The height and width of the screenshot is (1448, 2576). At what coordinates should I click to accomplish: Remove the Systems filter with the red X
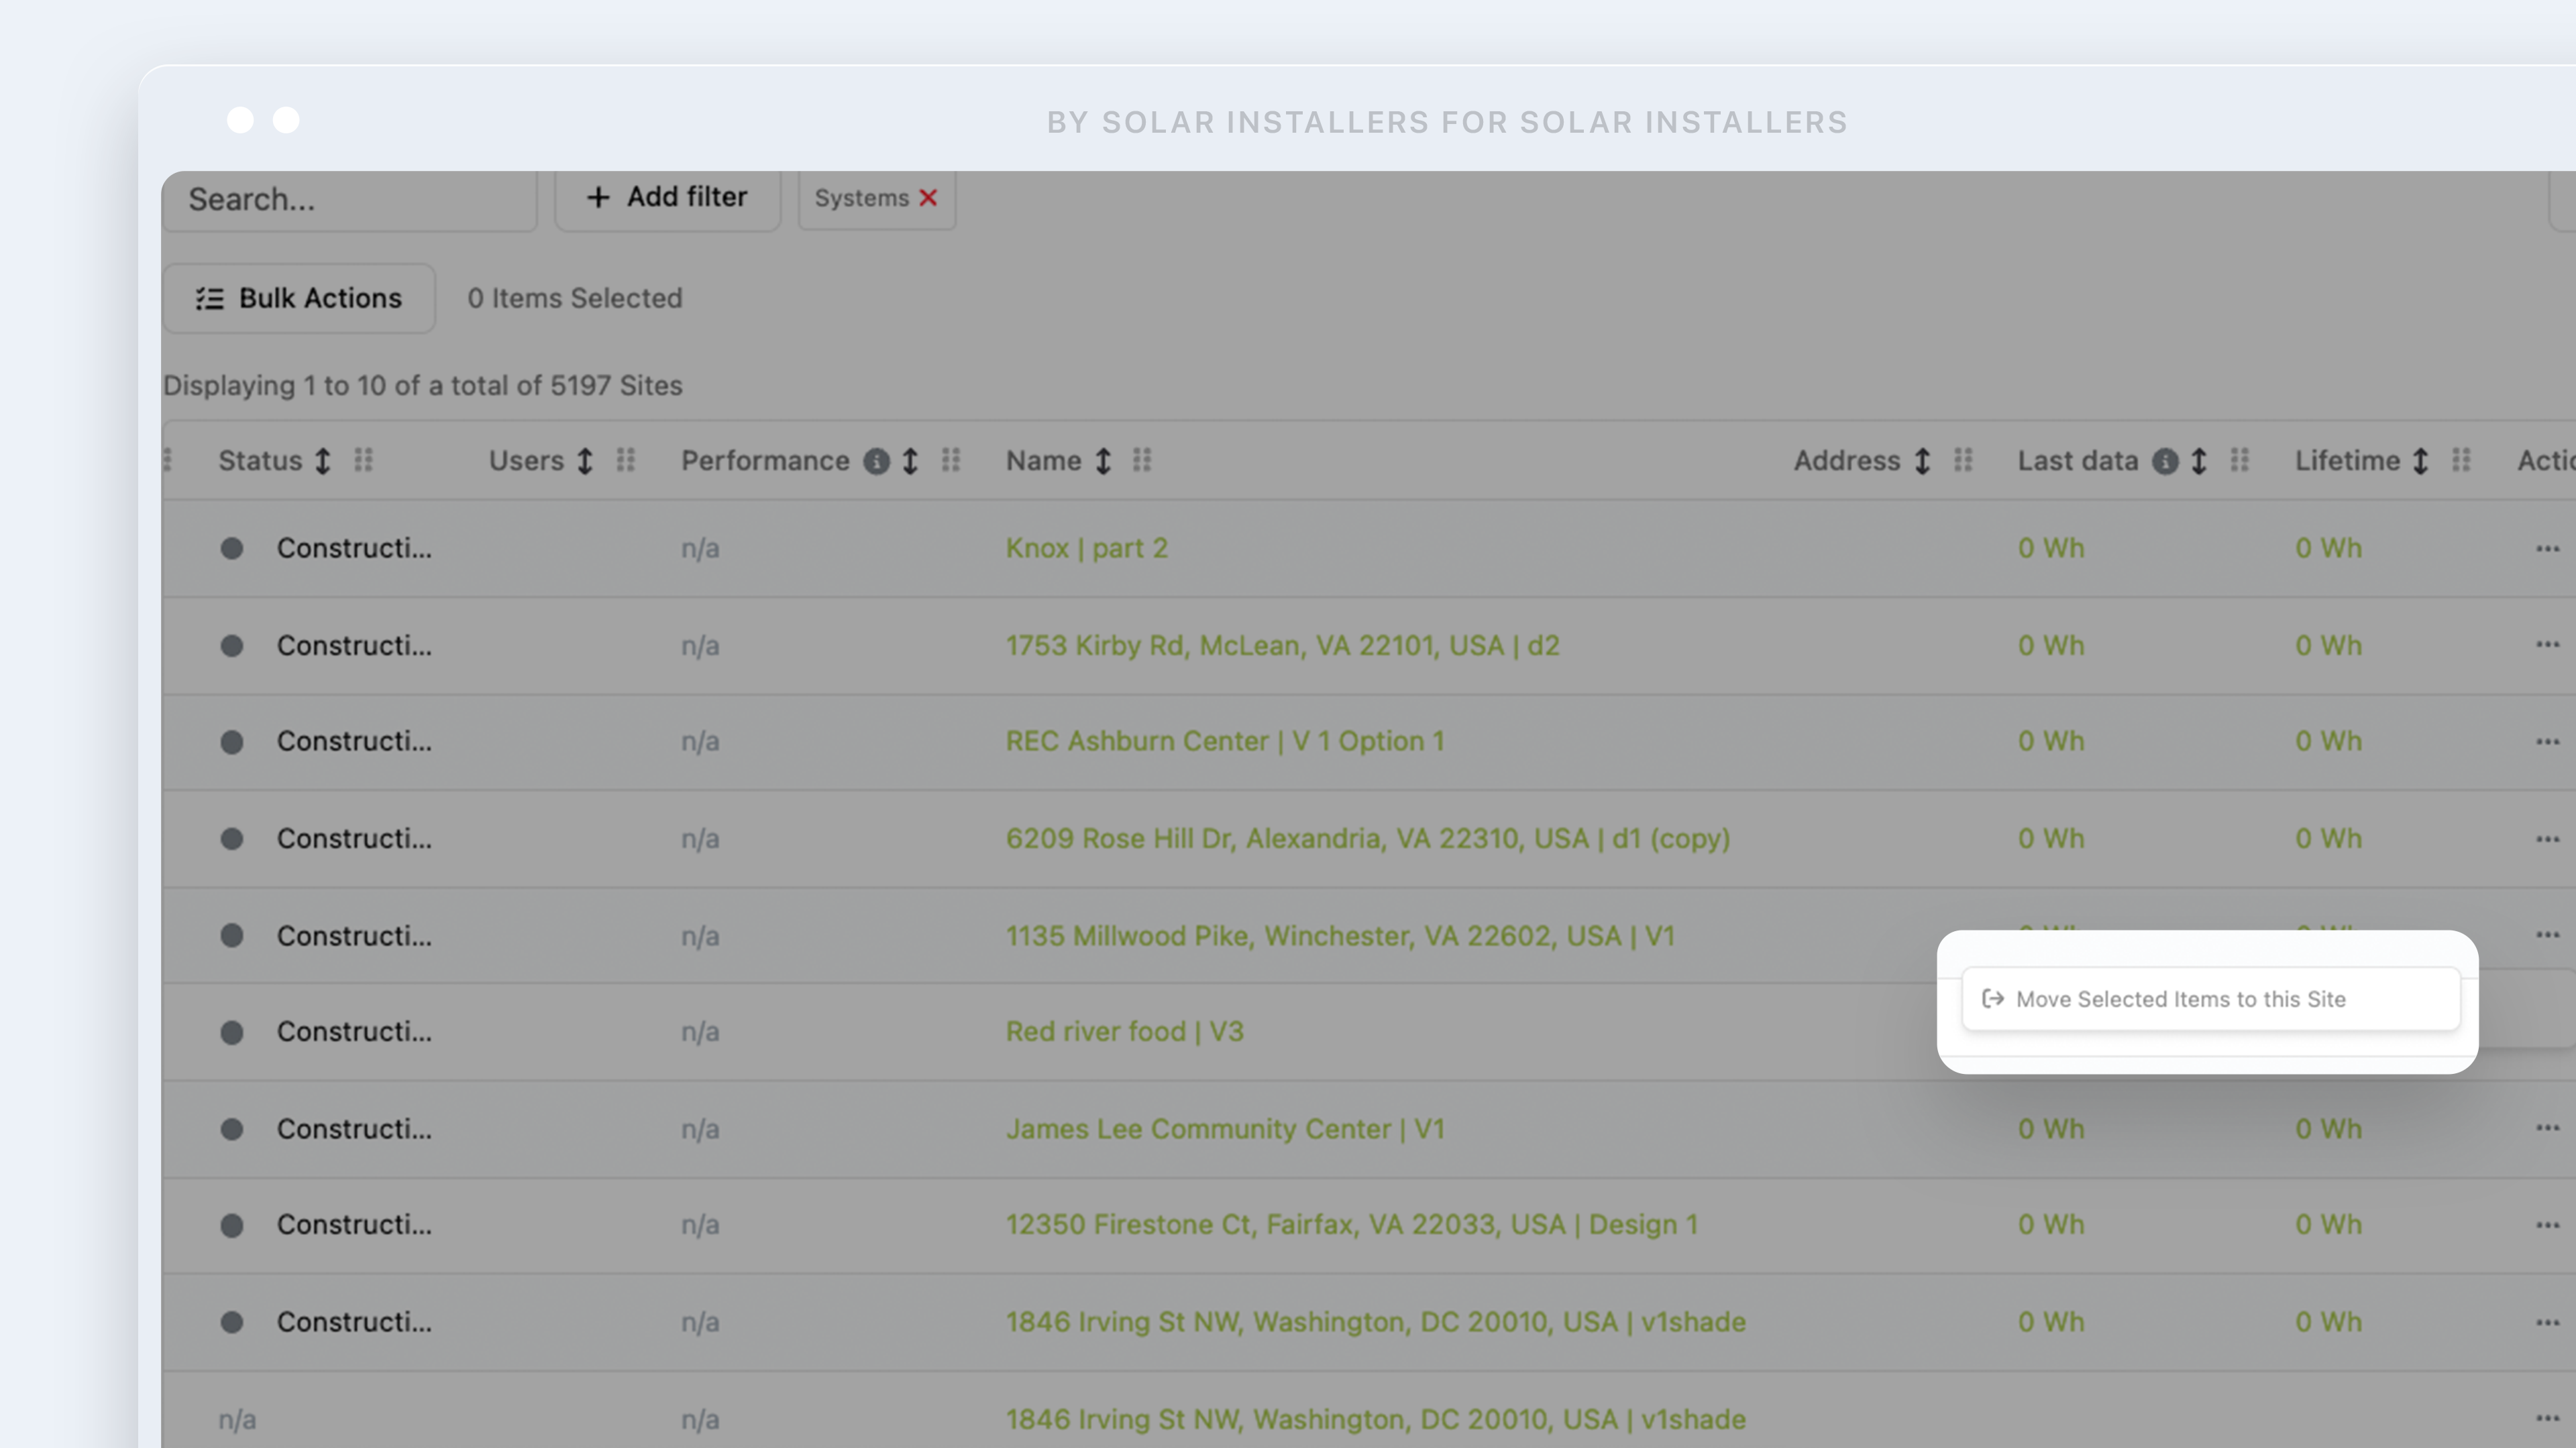[x=928, y=198]
